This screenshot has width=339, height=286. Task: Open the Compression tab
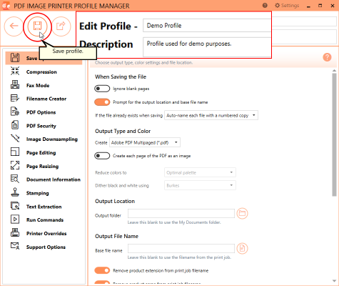pos(41,71)
